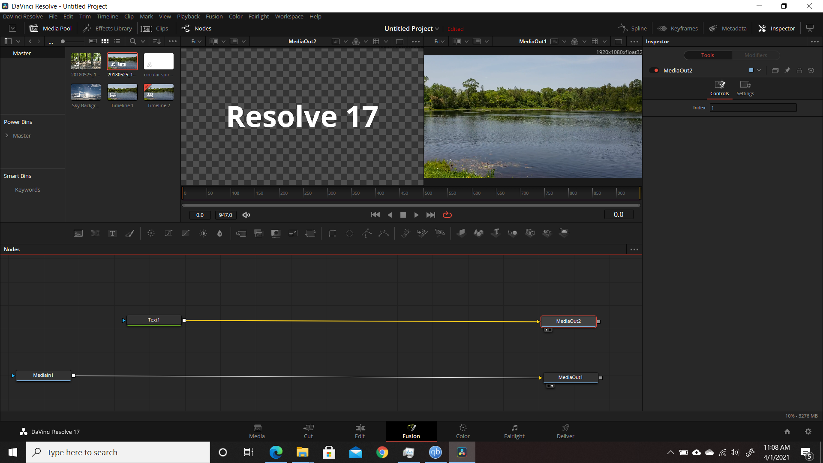This screenshot has height=463, width=823.
Task: Toggle MediaOut2 enable switch in Inspector
Action: tap(654, 70)
